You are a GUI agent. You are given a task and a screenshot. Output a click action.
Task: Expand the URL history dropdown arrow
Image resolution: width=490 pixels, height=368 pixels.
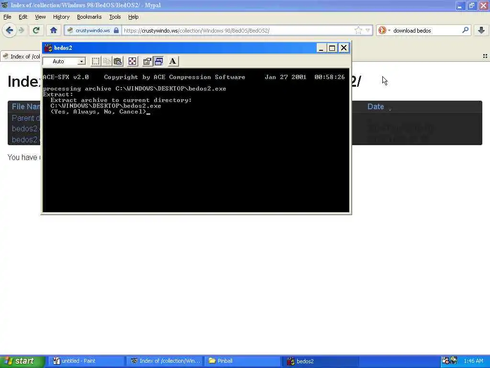368,30
